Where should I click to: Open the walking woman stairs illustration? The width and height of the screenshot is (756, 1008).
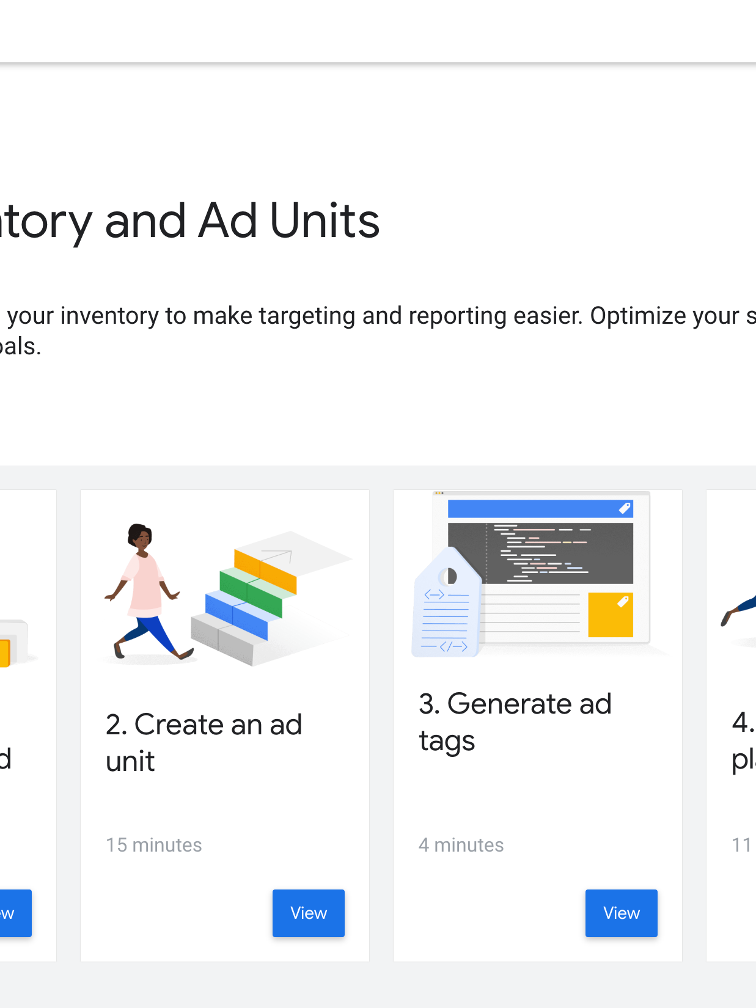(x=226, y=594)
